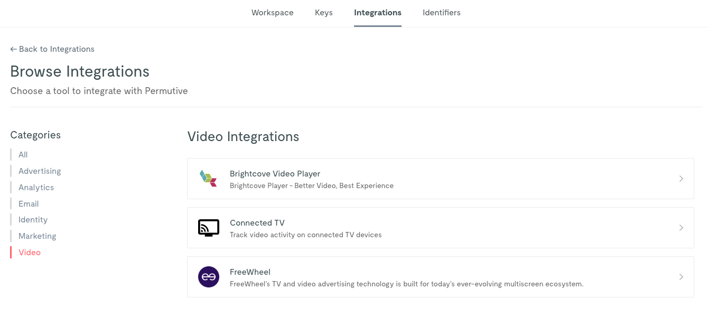Click the 'Brightcove Video Player' title

tap(275, 174)
